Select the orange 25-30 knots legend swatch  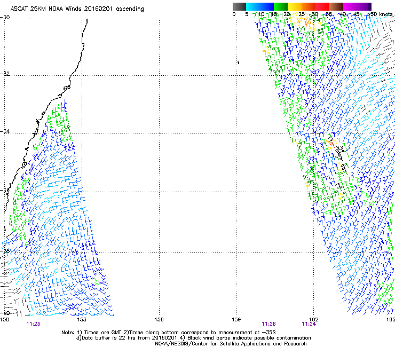[x=309, y=6]
